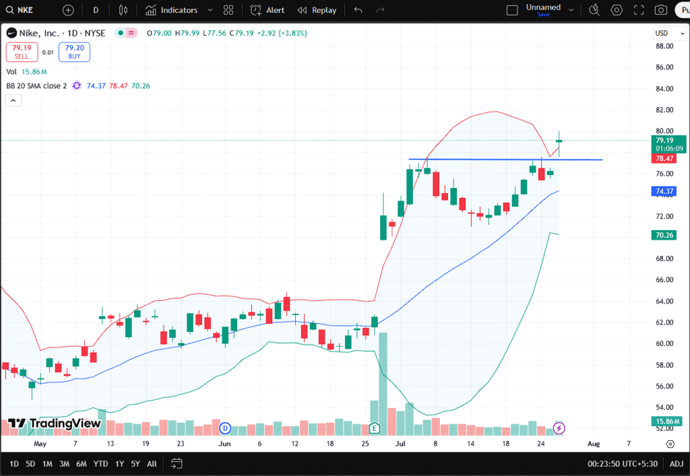
Task: Click the purple lightning event marker
Action: point(559,428)
